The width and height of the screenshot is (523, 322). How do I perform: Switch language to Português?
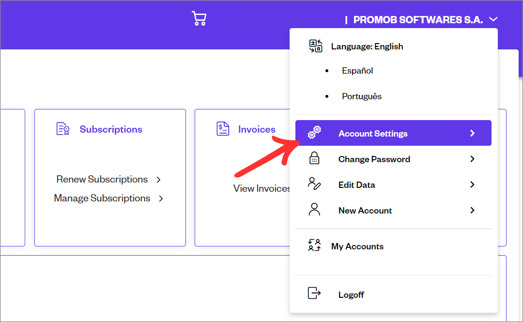pyautogui.click(x=362, y=96)
